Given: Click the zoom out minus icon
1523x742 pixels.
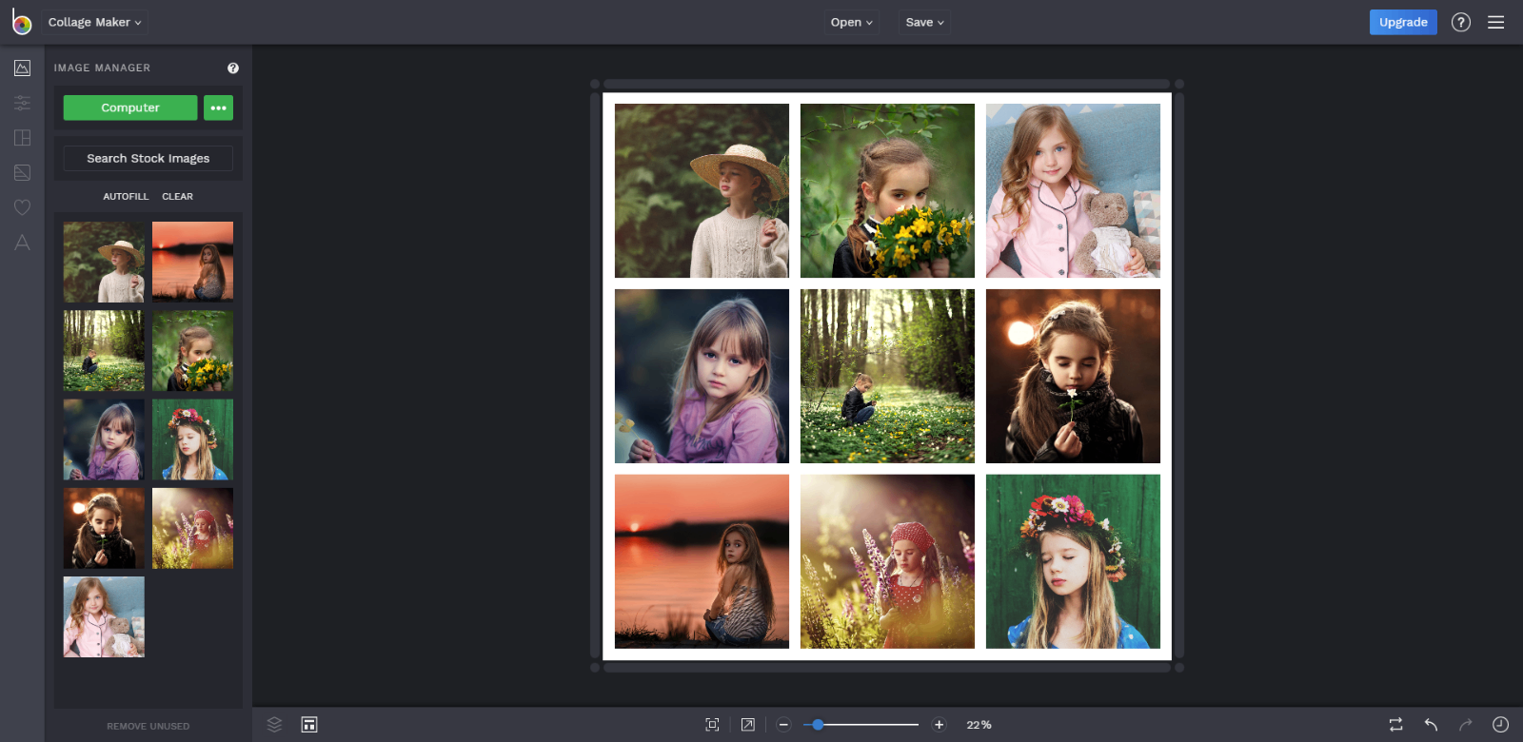Looking at the screenshot, I should 783,725.
